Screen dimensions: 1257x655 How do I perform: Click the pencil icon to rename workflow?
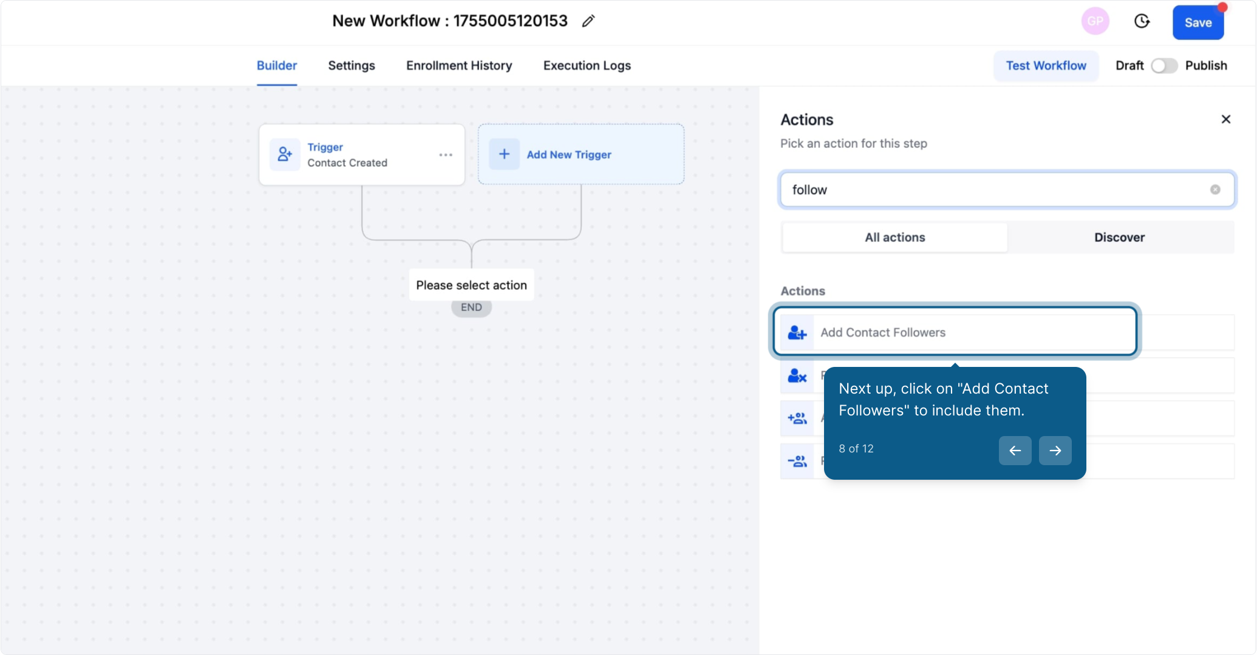pos(588,21)
